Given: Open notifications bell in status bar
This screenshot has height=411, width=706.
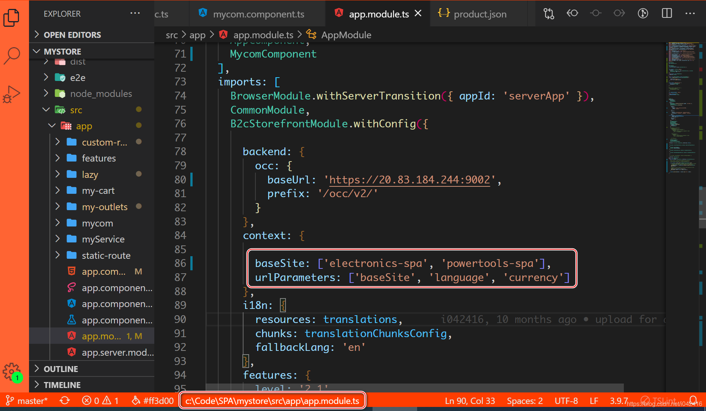Looking at the screenshot, I should click(693, 401).
